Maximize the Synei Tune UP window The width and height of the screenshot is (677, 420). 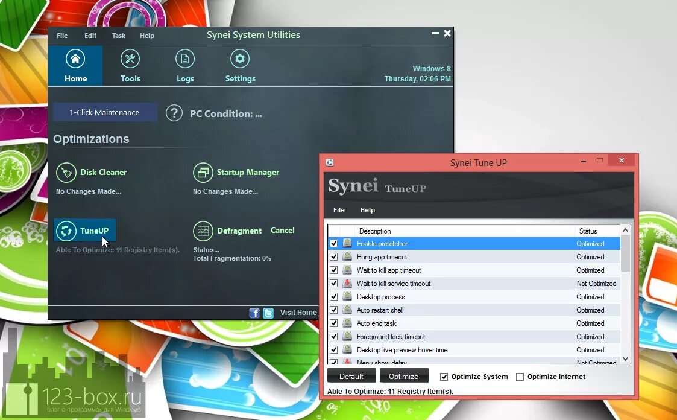[x=600, y=161]
